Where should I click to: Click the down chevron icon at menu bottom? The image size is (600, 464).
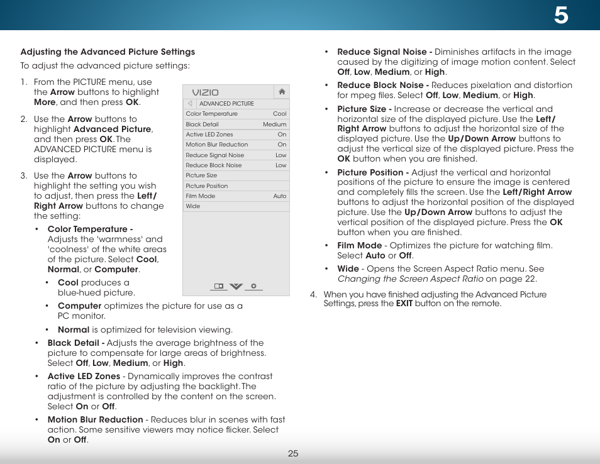click(x=236, y=287)
